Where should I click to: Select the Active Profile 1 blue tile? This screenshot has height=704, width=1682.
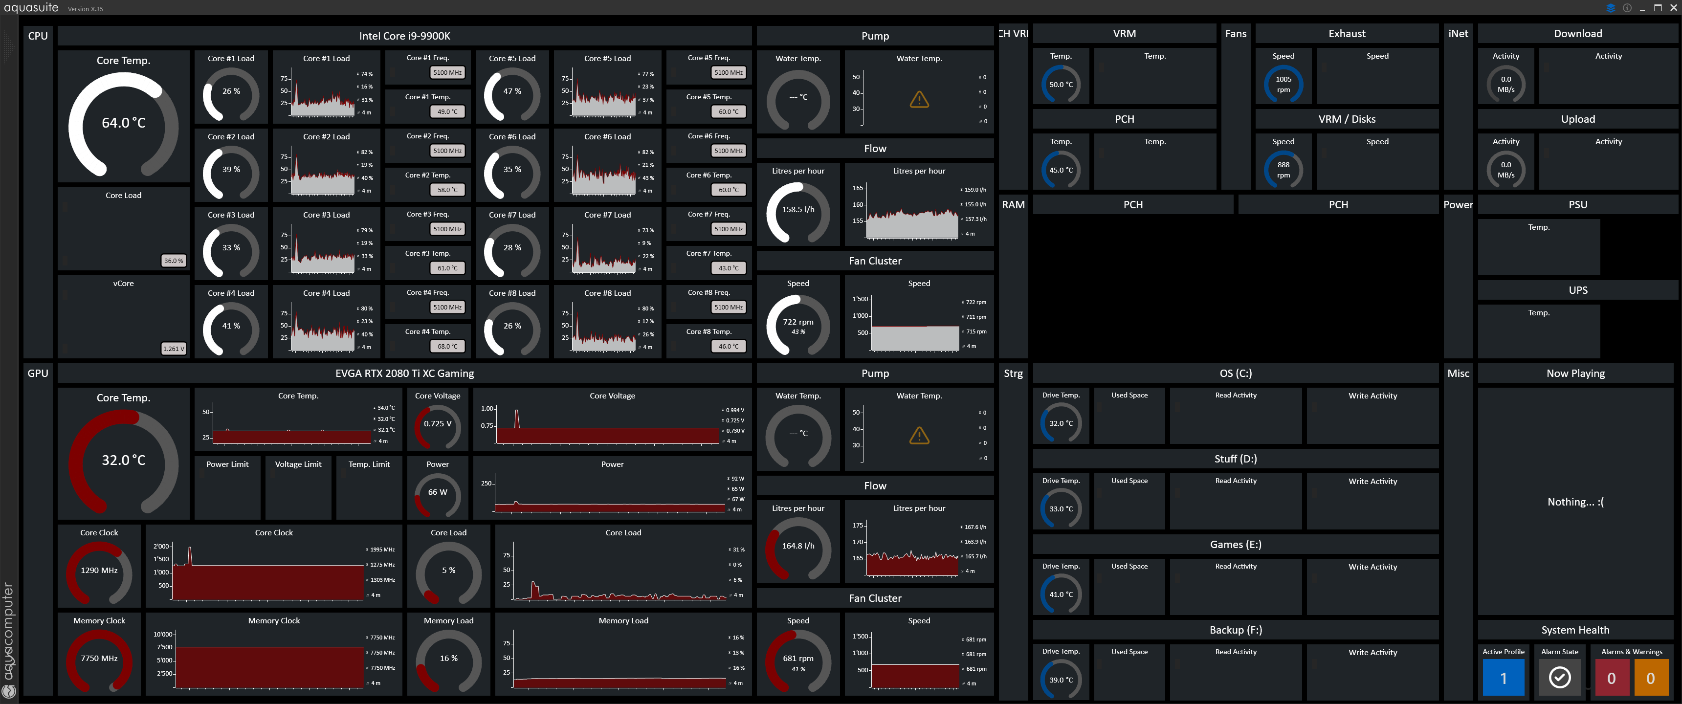(1503, 678)
